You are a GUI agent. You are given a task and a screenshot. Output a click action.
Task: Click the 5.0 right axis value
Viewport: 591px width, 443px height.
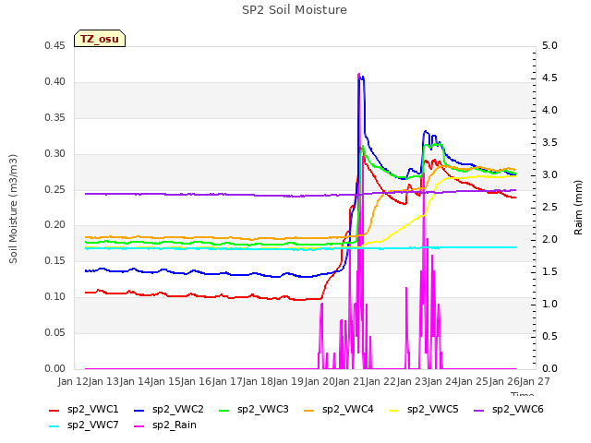pos(549,45)
